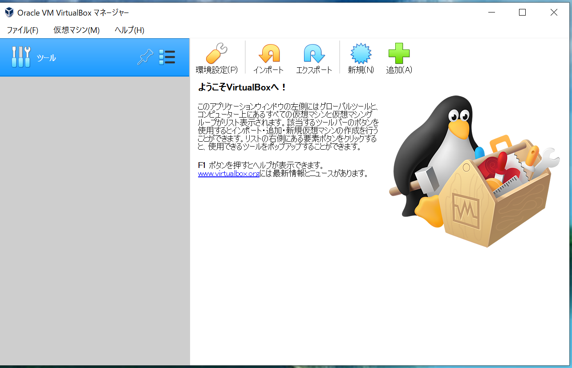572x368 pixels.
Task: Maximize the VirtualBox マネージャー window
Action: tap(522, 12)
